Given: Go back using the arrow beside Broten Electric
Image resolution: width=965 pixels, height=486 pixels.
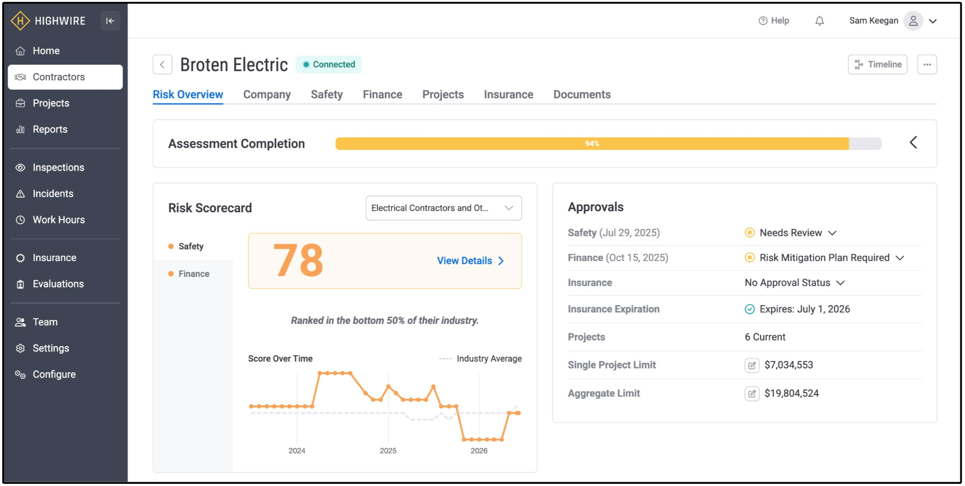Looking at the screenshot, I should (162, 65).
